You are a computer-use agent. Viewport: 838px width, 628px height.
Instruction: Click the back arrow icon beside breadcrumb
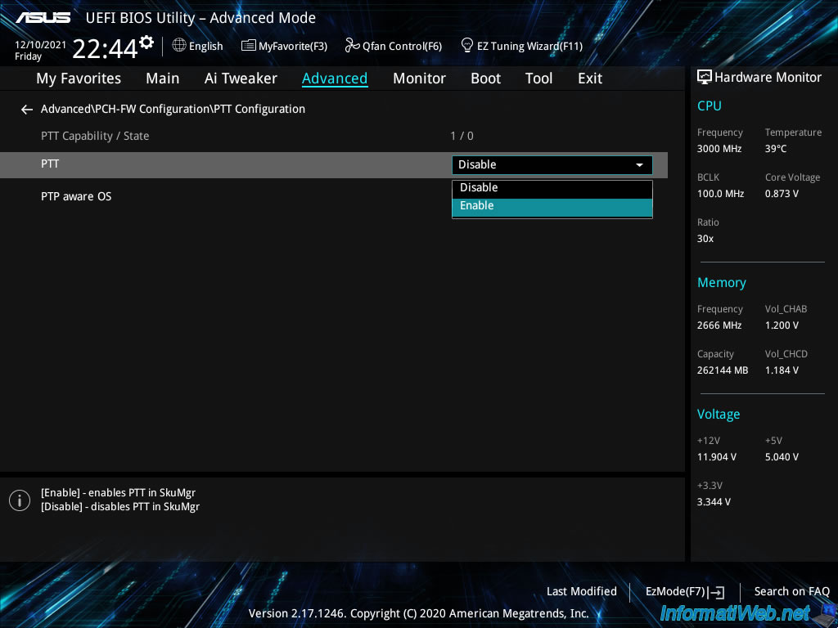point(27,110)
